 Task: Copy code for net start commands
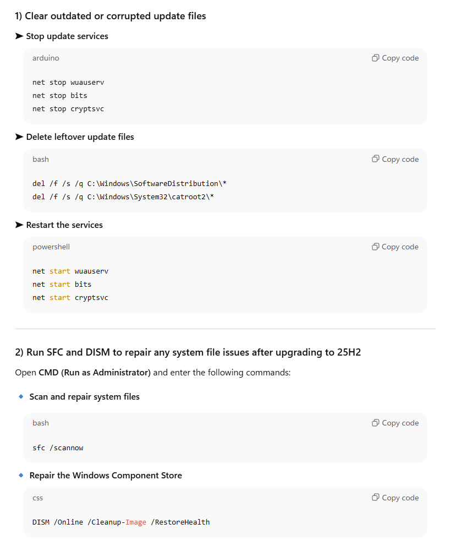tap(395, 247)
